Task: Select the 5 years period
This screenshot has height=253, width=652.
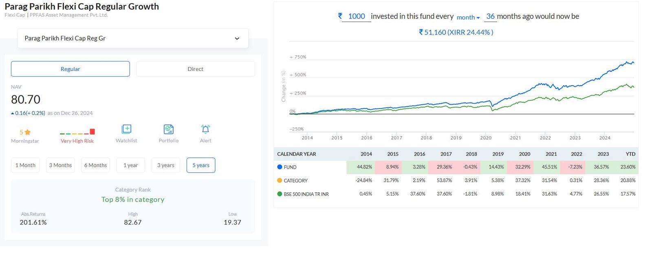Action: coord(201,165)
